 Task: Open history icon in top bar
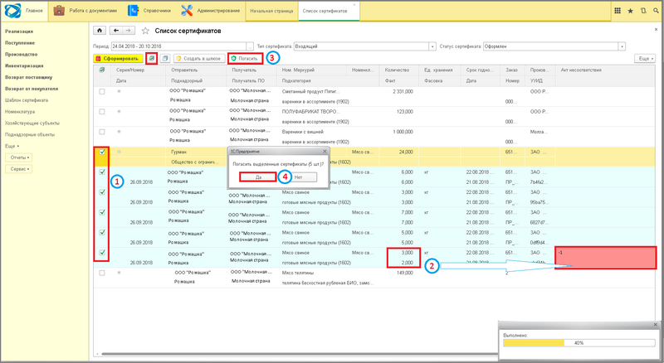click(643, 11)
